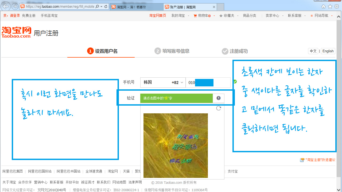Click "淘宝注册"改进建议 link

pyautogui.click(x=320, y=160)
